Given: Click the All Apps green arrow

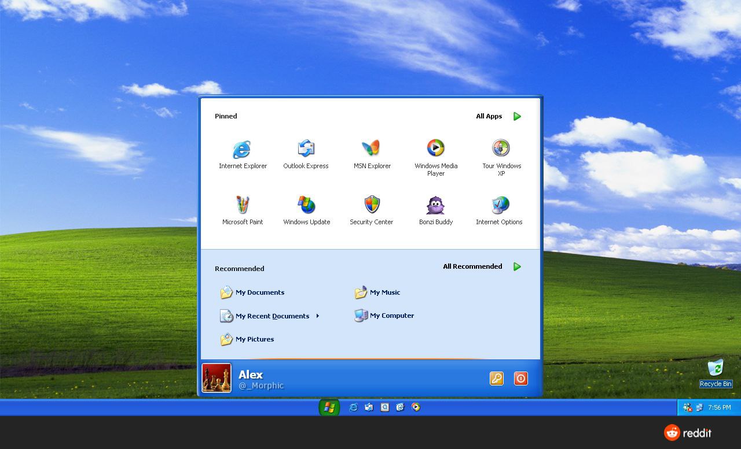Looking at the screenshot, I should tap(517, 116).
